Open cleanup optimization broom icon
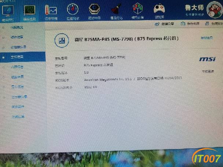The height and width of the screenshot is (167, 223). (116, 9)
